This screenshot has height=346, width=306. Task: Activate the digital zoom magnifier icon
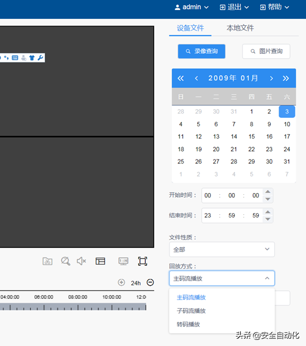click(x=65, y=261)
